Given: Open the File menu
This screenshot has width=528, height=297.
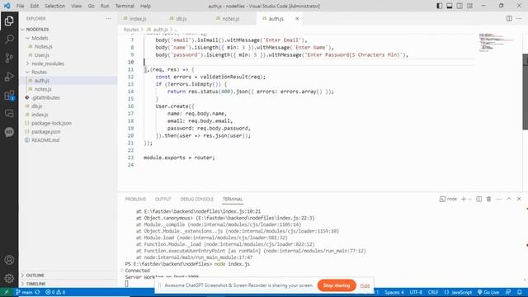Looking at the screenshot, I should [20, 6].
